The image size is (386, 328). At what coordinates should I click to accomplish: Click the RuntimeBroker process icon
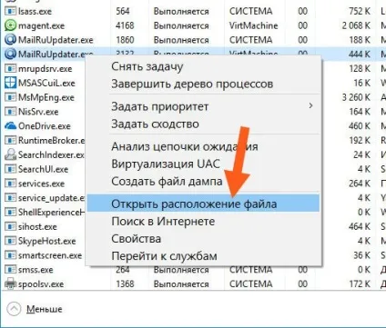pyautogui.click(x=10, y=140)
